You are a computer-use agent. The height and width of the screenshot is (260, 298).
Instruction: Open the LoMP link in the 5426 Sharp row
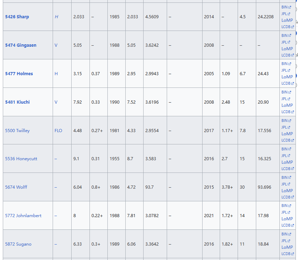coord(287,20)
